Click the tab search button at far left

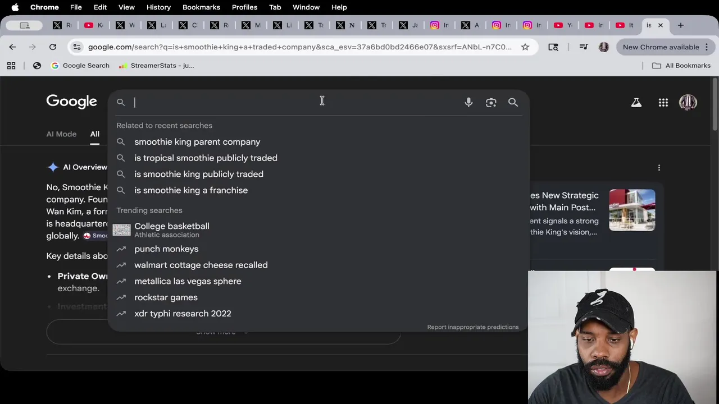tap(24, 25)
